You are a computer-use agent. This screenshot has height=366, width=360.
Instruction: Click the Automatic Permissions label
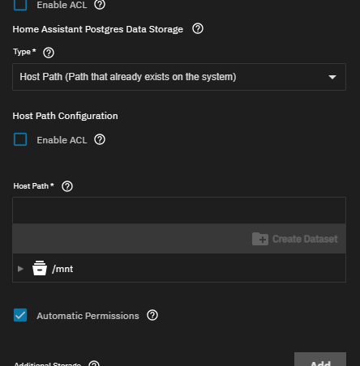coord(88,316)
